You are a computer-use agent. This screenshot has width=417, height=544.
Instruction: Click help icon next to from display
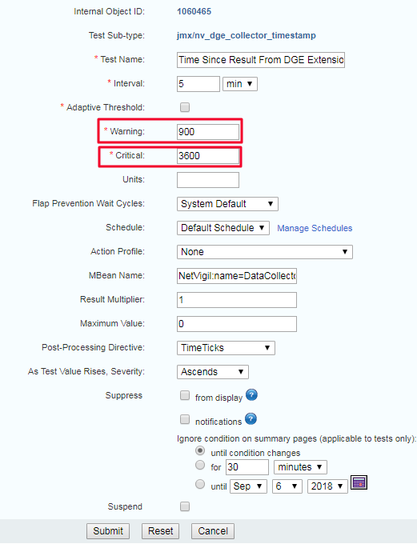point(251,395)
